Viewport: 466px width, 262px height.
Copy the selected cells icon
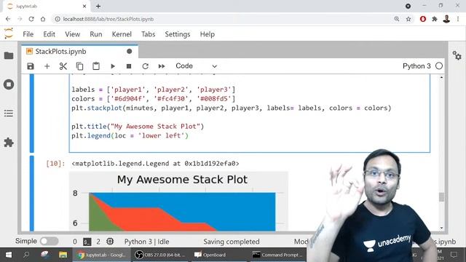click(79, 66)
